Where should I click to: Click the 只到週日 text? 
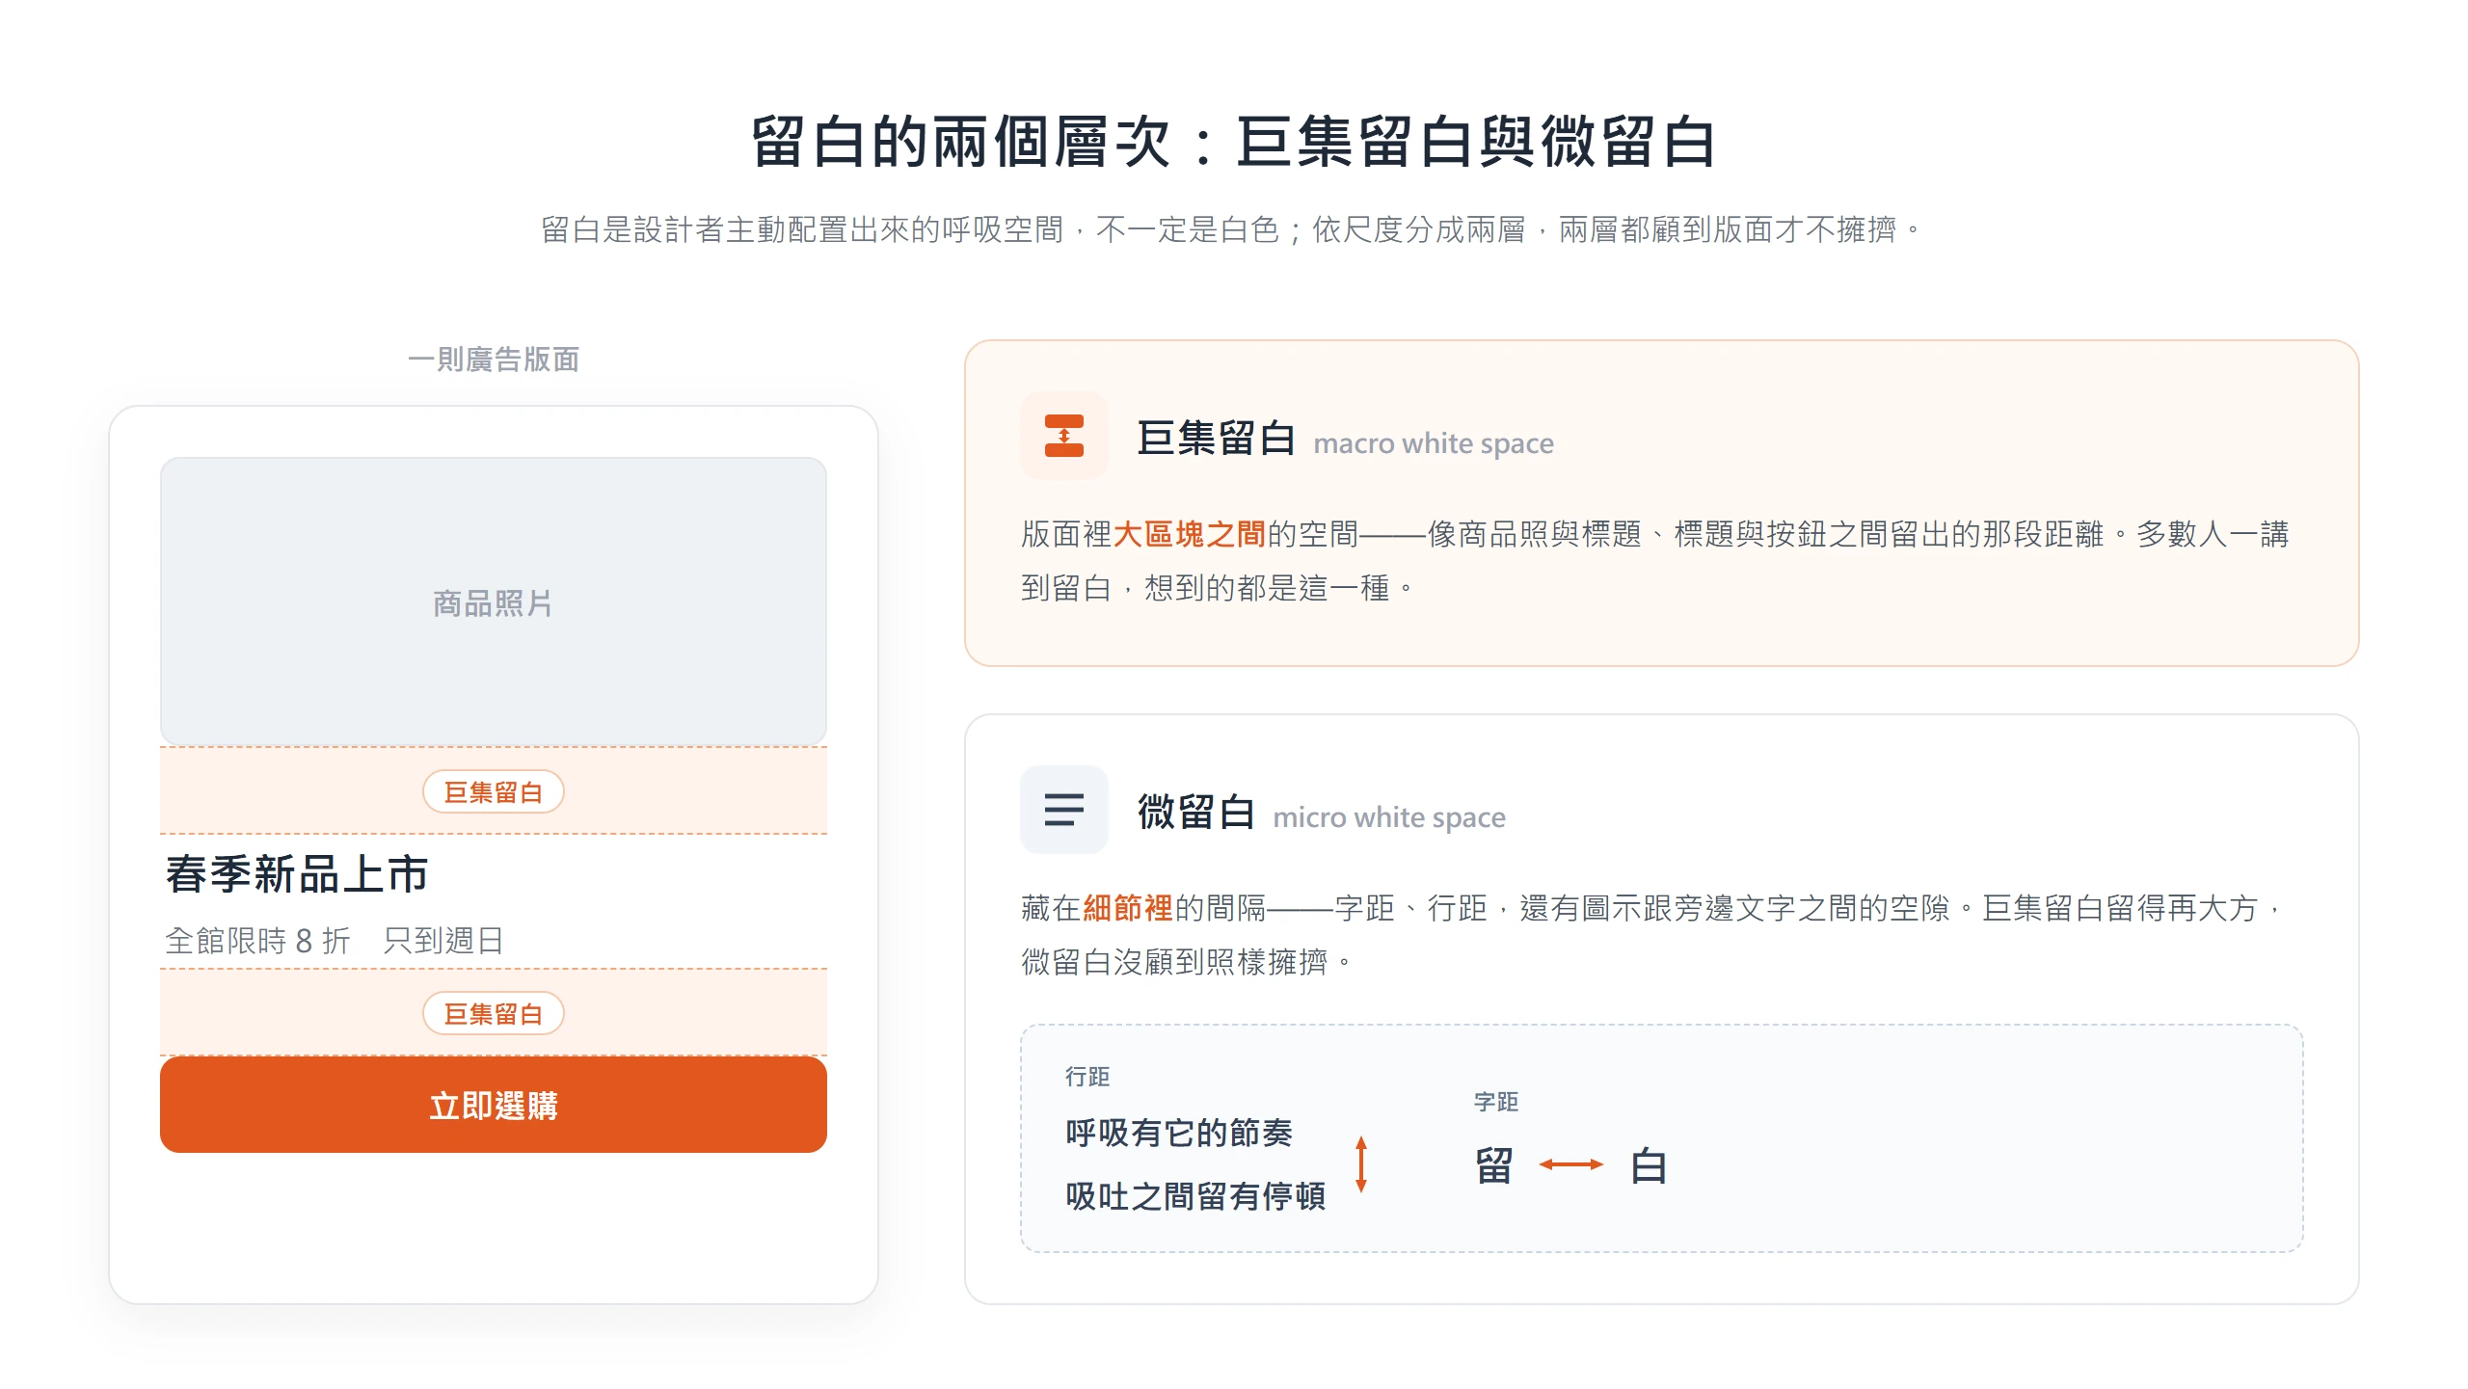443,940
